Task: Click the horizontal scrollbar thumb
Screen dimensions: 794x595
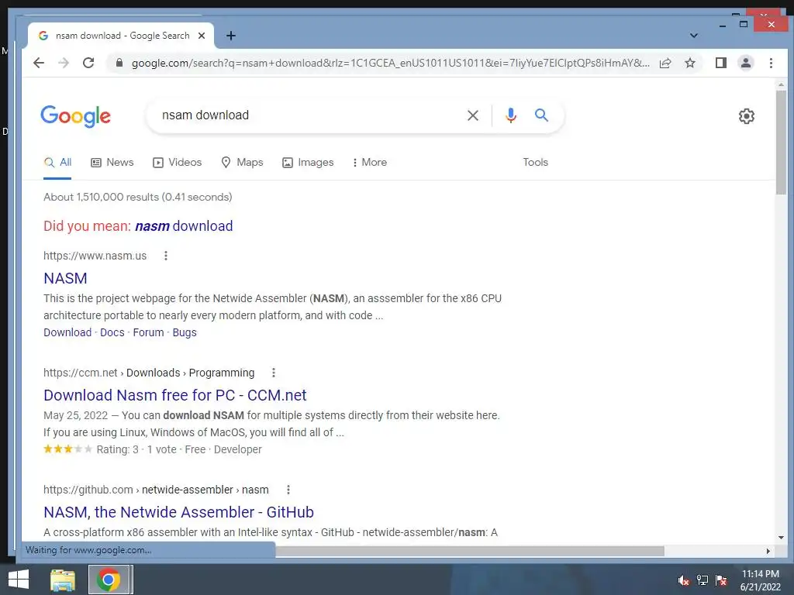Action: point(469,551)
